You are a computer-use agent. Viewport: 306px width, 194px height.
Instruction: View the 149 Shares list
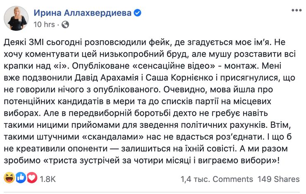[x=278, y=179]
